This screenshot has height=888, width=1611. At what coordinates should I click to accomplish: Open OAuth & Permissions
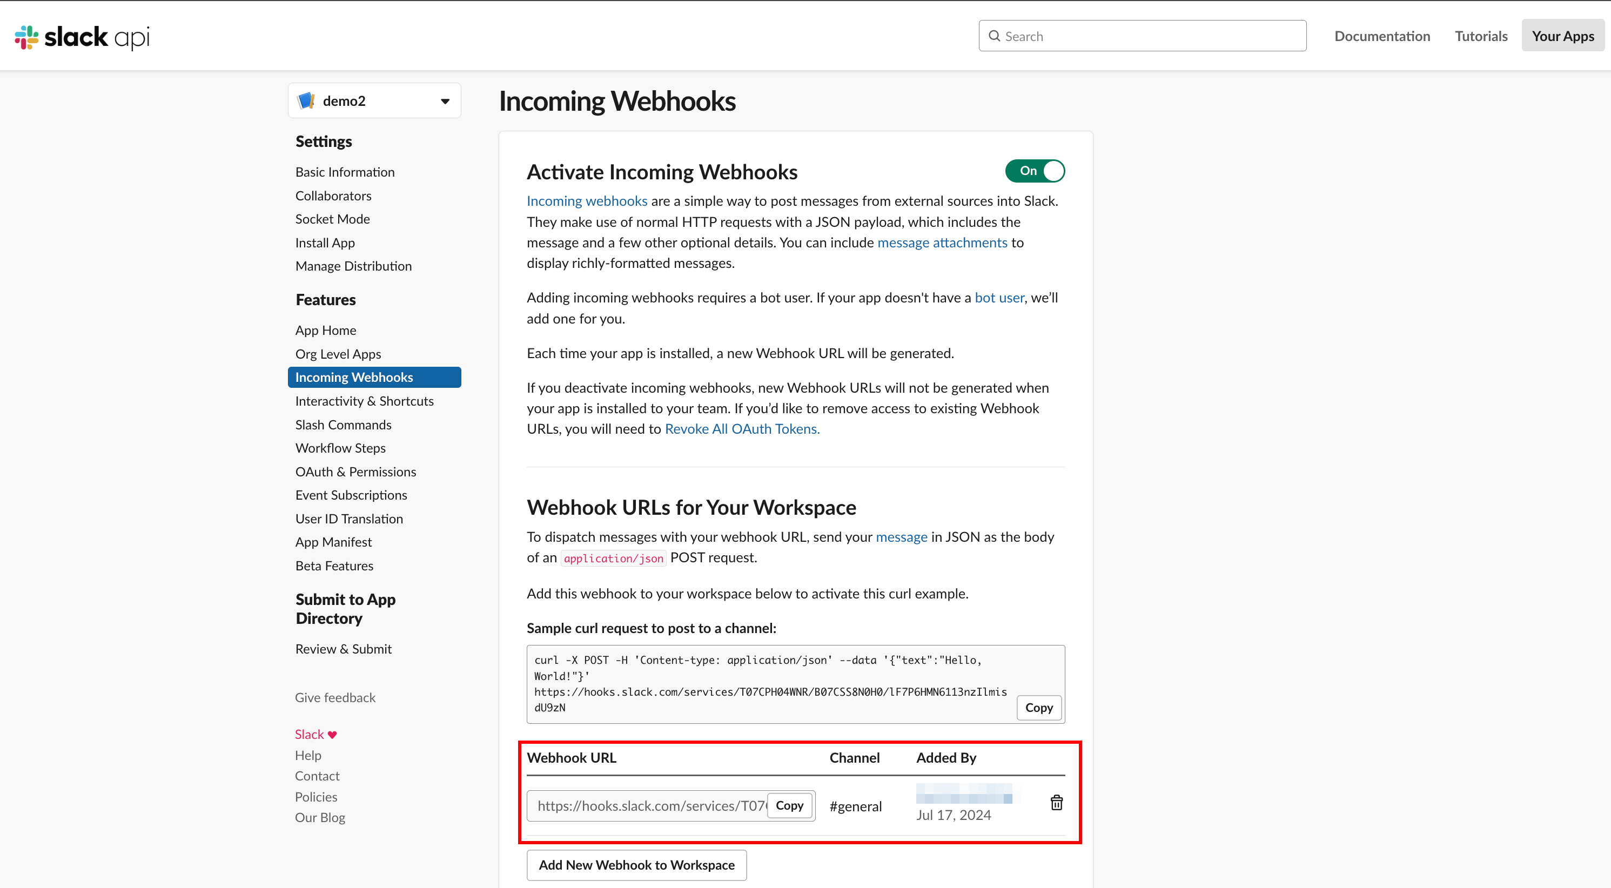[x=356, y=472]
